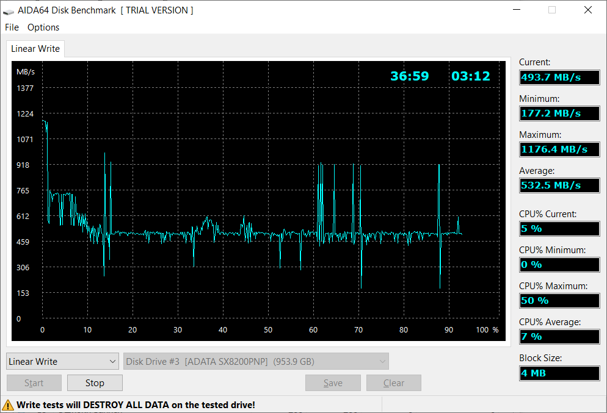Click the Block Size 4 MB field

(559, 373)
